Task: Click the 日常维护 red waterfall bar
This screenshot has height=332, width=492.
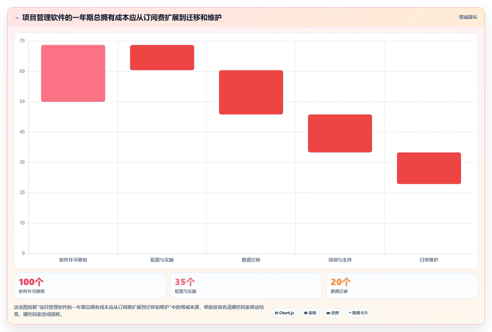Action: click(429, 168)
